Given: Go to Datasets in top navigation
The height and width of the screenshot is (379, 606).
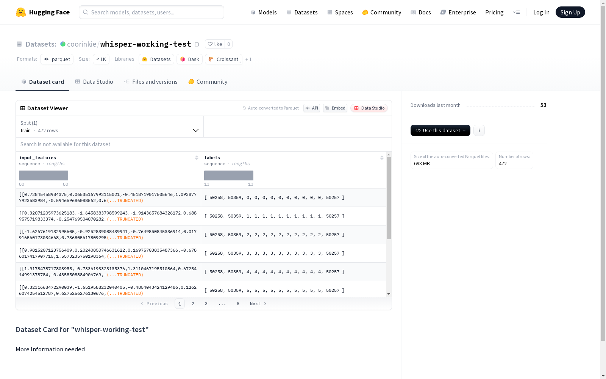Looking at the screenshot, I should click(x=302, y=12).
